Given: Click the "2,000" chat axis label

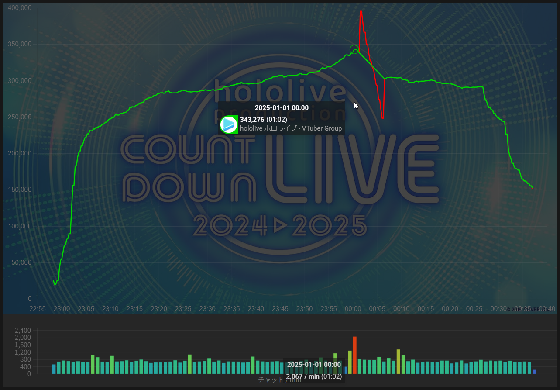Looking at the screenshot, I should coord(23,338).
